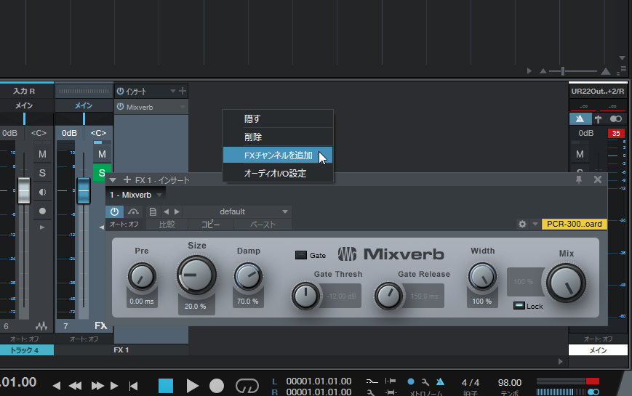This screenshot has width=632, height=396.
Task: Click the sidechain icon in Mixverb toolbar
Action: pyautogui.click(x=133, y=211)
